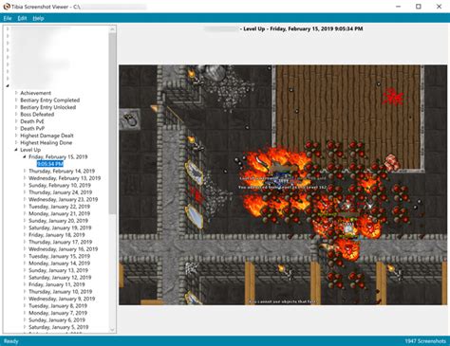
Task: Expand the Highest Damage Dealt category
Action: (16, 136)
